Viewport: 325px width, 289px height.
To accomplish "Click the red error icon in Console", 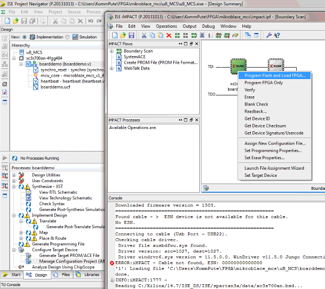I will click(x=112, y=263).
